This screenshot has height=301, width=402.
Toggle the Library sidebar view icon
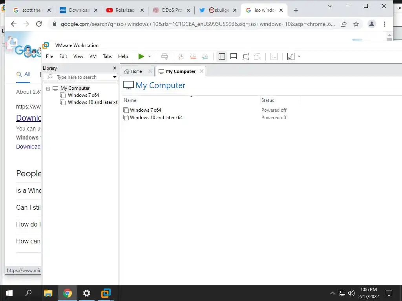[x=222, y=56]
